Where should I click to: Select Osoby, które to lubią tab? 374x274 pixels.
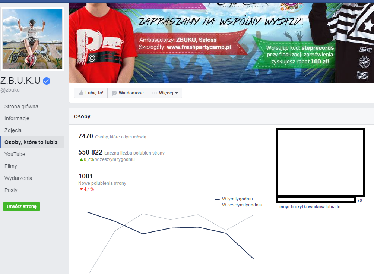[x=32, y=142]
